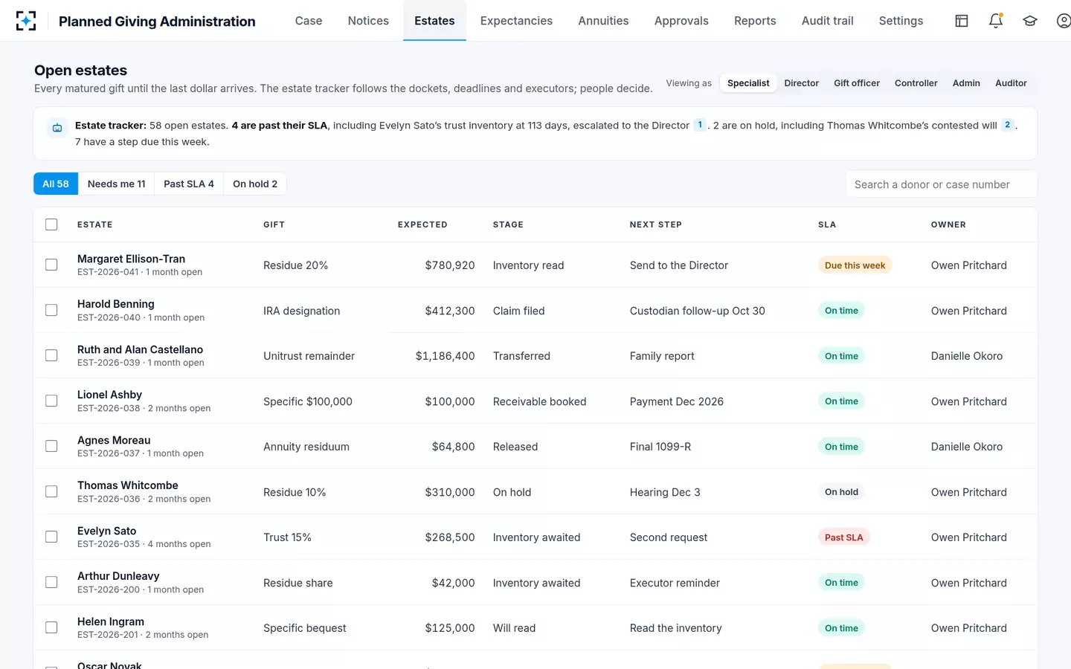Open citation 2 in tracker summary
The height and width of the screenshot is (669, 1071).
(1008, 125)
